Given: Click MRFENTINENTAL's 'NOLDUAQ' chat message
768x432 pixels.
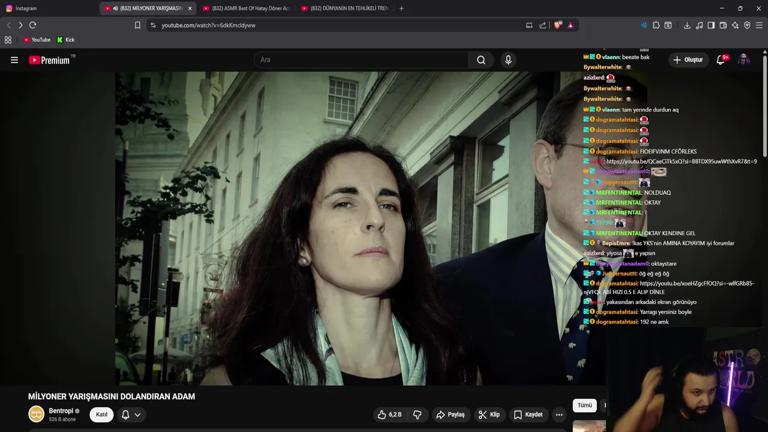Looking at the screenshot, I should tap(627, 193).
